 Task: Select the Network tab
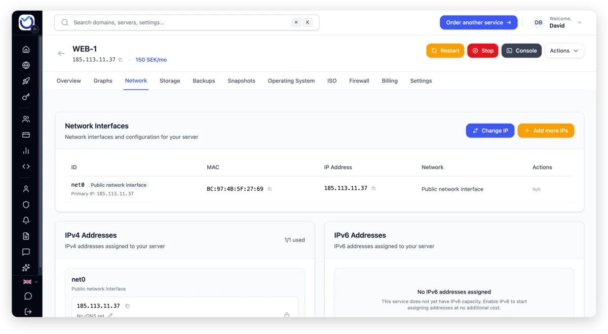tap(136, 81)
